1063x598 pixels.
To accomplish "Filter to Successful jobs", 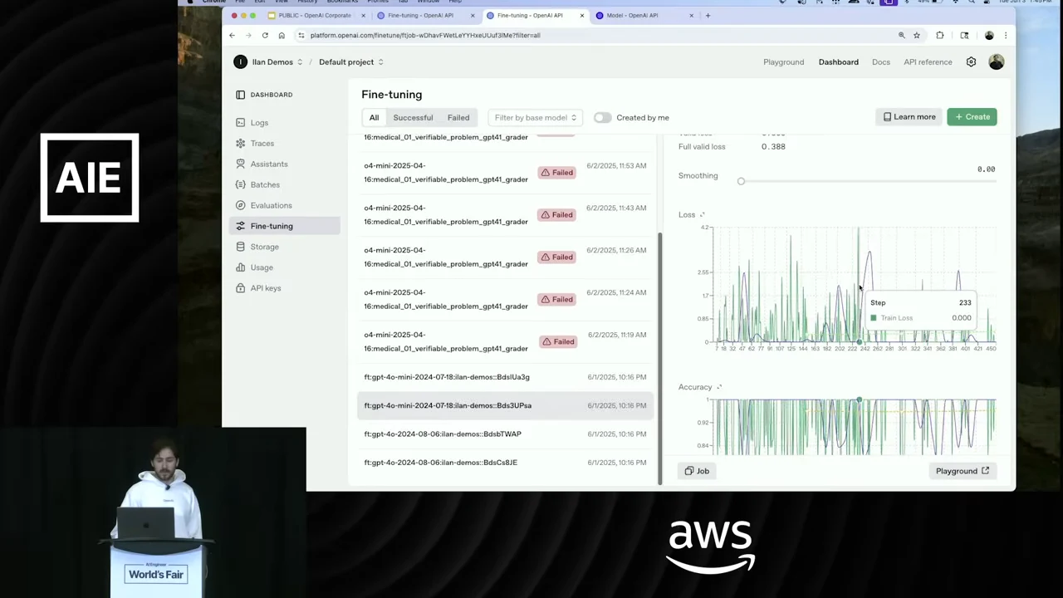I will (x=413, y=118).
